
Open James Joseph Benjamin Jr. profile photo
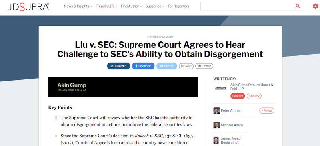216,140
